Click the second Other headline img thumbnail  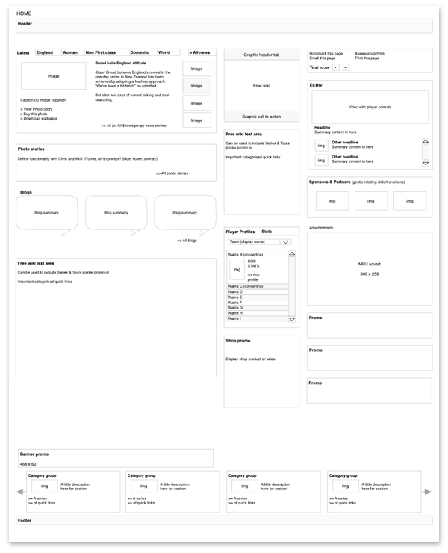pyautogui.click(x=321, y=161)
